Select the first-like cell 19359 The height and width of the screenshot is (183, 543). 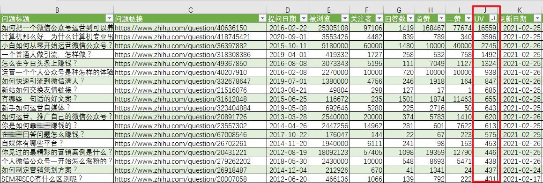[430, 153]
